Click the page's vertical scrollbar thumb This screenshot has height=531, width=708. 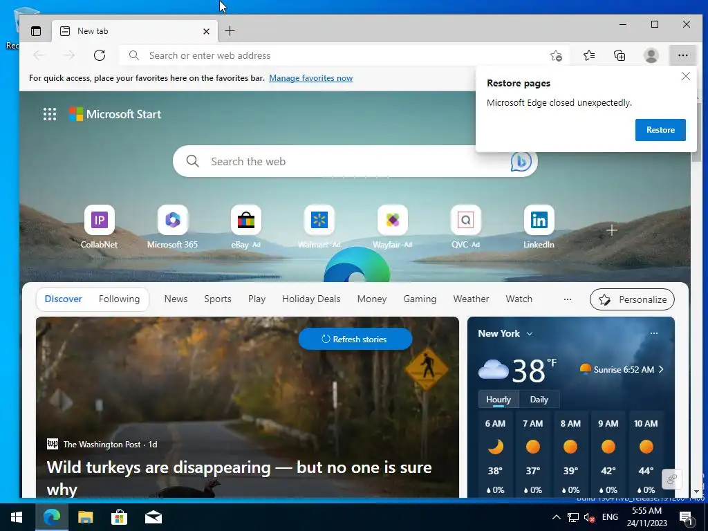pos(696,132)
